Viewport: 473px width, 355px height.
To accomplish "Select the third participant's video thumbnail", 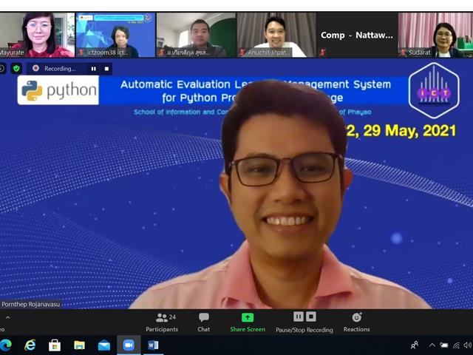I will coord(196,35).
